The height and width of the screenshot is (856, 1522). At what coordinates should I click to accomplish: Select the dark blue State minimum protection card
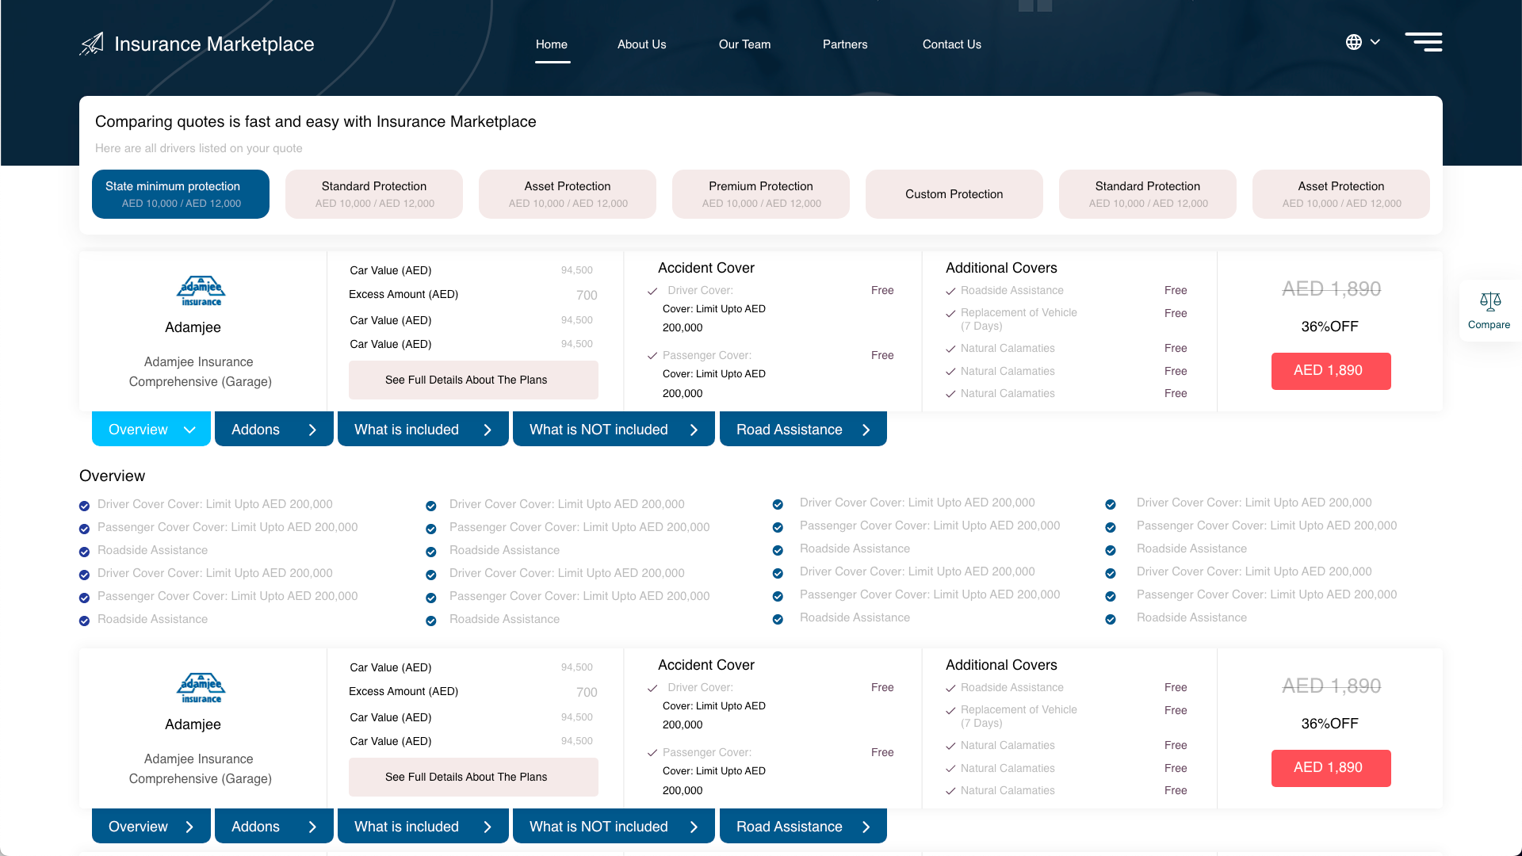click(181, 194)
